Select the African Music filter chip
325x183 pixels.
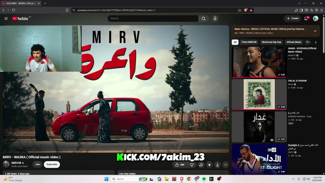click(294, 42)
